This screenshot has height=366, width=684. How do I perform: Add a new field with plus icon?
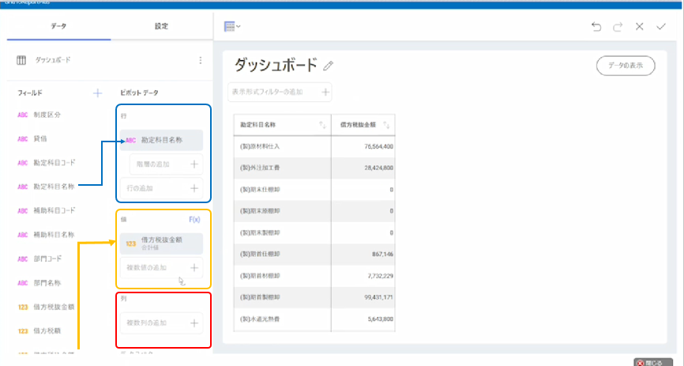pos(98,93)
